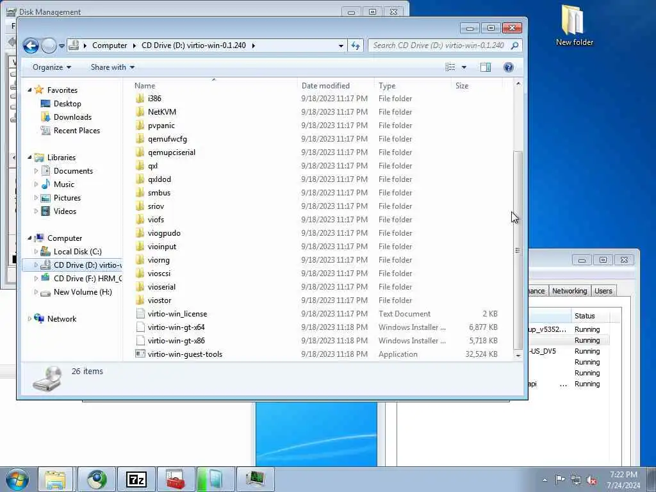Open the address bar history dropdown
The height and width of the screenshot is (492, 656).
point(341,45)
